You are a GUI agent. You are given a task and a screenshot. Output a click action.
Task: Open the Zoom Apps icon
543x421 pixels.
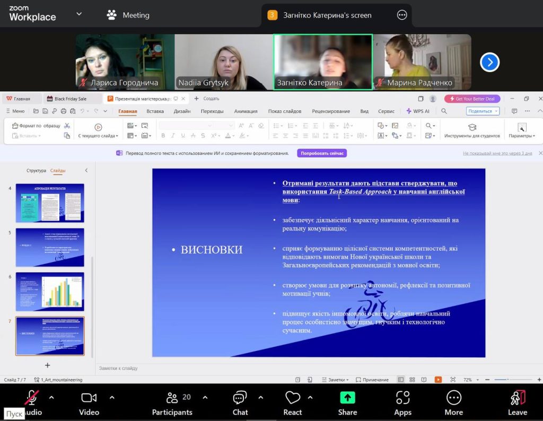tap(402, 398)
